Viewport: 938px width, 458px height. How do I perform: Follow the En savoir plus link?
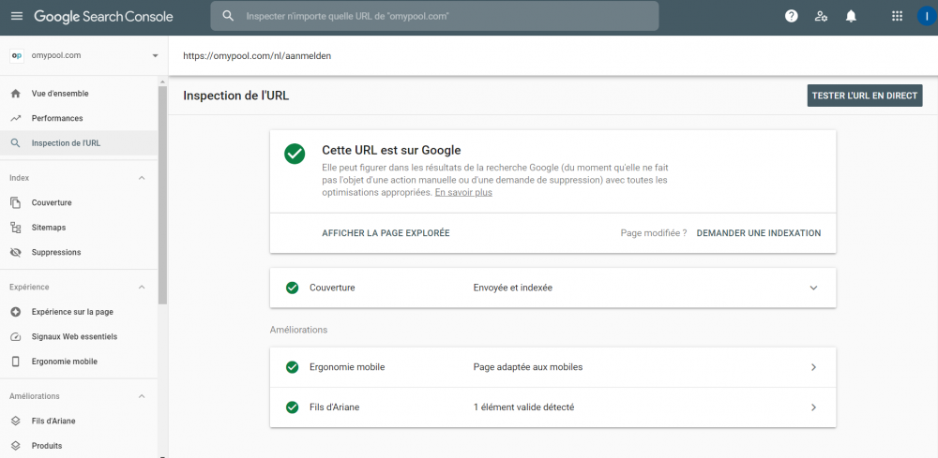point(463,193)
